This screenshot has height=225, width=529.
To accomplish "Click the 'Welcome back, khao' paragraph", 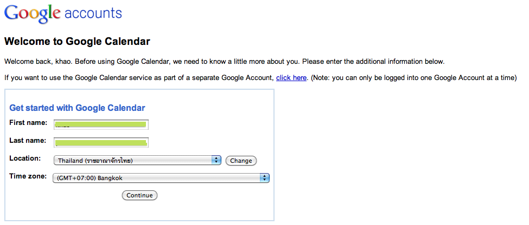I will (x=225, y=62).
